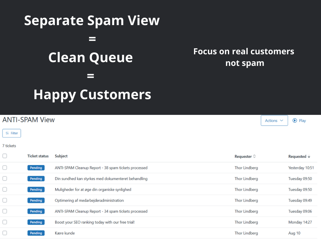This screenshot has width=321, height=241.
Task: Open 'Din sundhed kan styrkes' ticket
Action: click(x=101, y=179)
